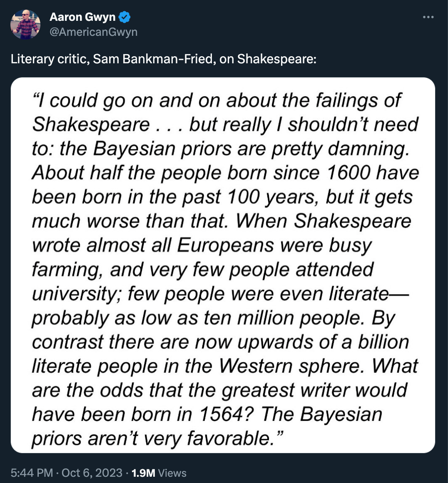Open the tweet's more options ellipsis menu
Image resolution: width=448 pixels, height=483 pixels.
click(x=428, y=17)
